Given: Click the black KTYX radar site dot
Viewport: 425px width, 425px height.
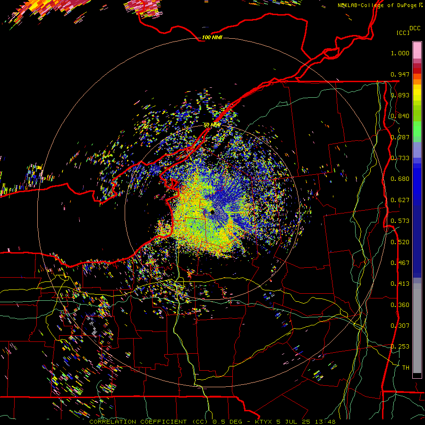Looking at the screenshot, I should [212, 212].
